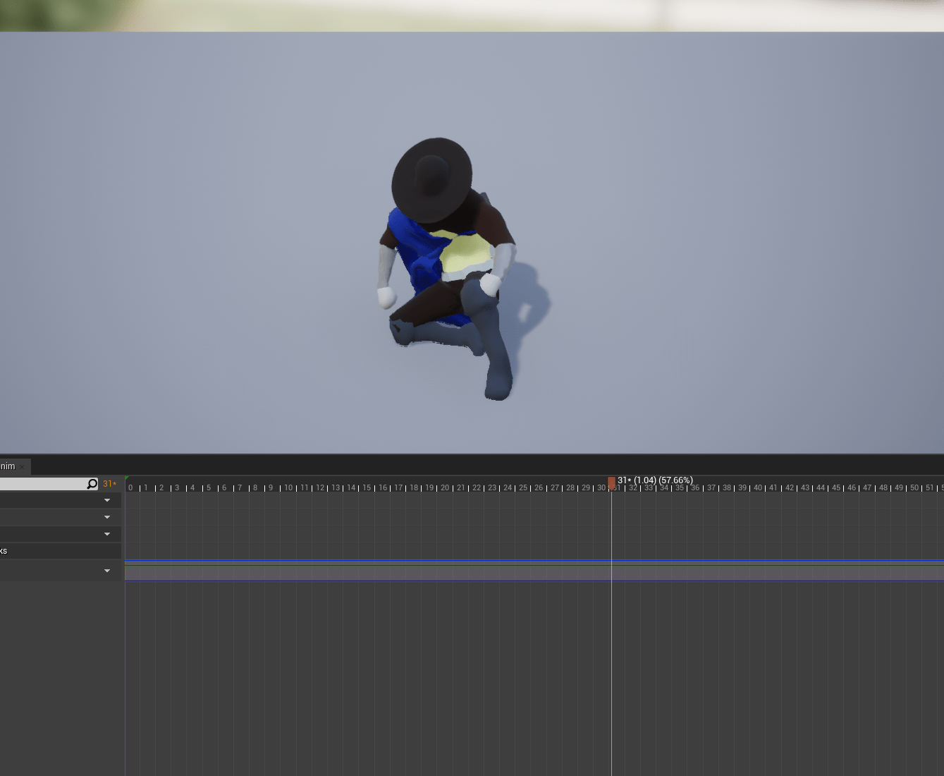
Task: Jump to frame 40 on the timeline ruler
Action: pos(758,487)
